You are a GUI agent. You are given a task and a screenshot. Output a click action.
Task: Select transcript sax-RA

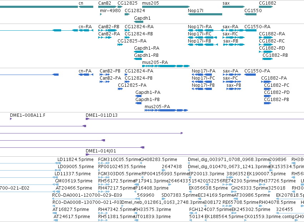click(x=234, y=30)
